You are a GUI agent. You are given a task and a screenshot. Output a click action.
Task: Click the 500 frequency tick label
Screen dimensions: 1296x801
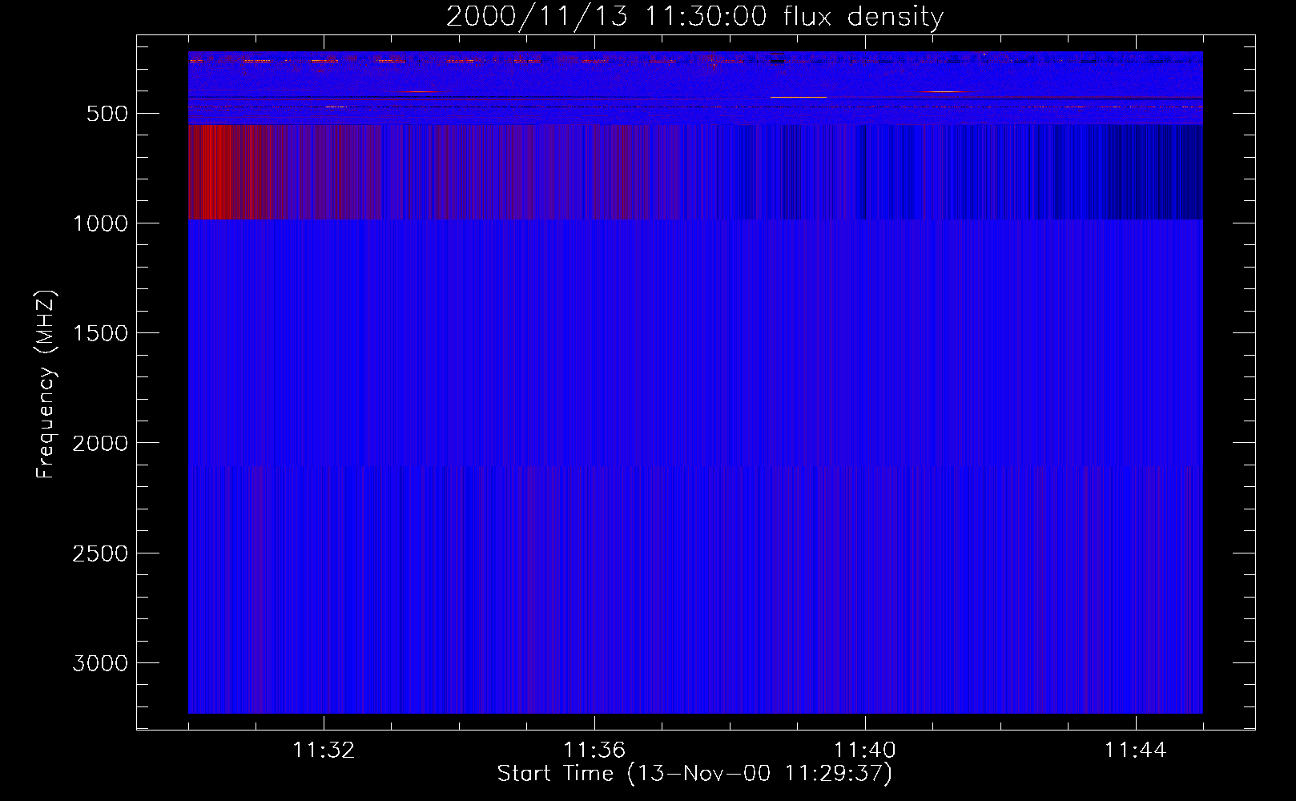point(107,114)
